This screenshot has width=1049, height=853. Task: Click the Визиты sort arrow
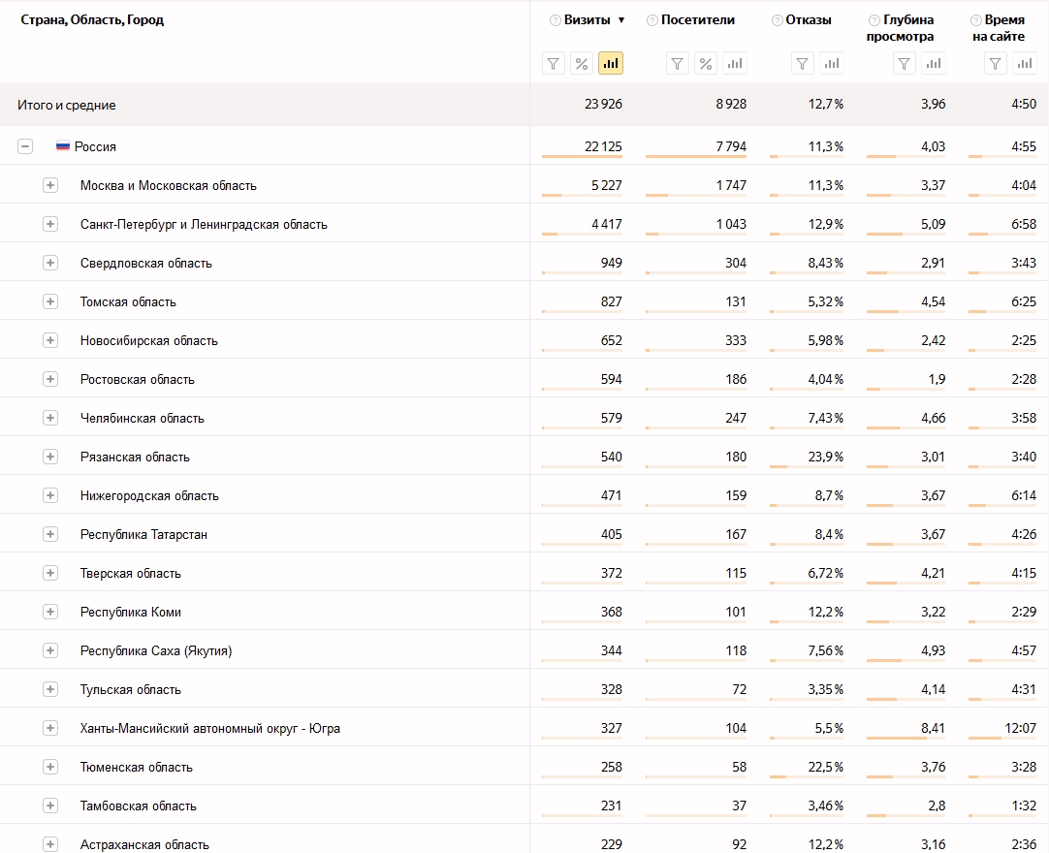pos(620,20)
